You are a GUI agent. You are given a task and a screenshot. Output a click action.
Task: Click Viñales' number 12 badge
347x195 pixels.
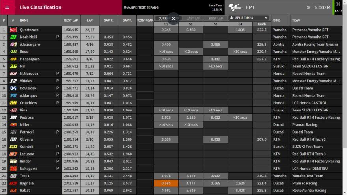point(13,81)
